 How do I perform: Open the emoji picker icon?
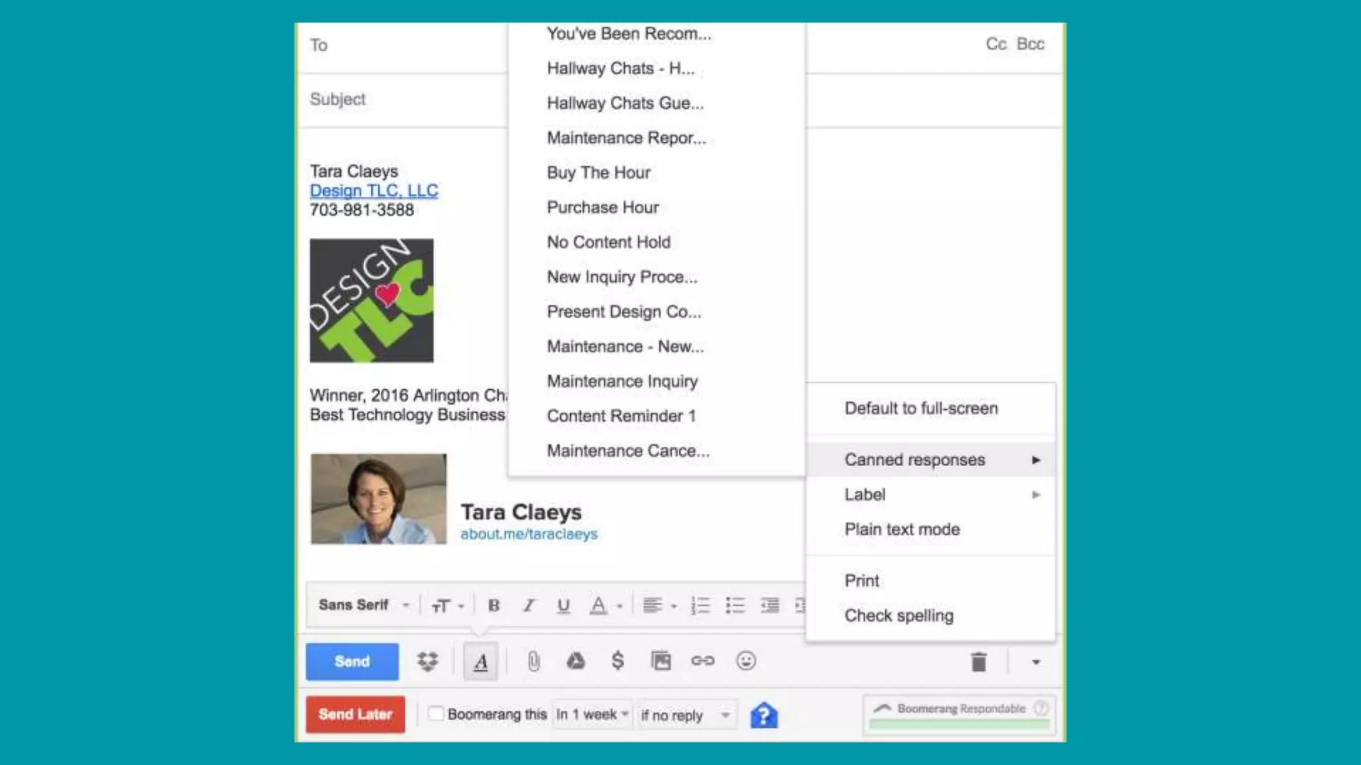[746, 661]
